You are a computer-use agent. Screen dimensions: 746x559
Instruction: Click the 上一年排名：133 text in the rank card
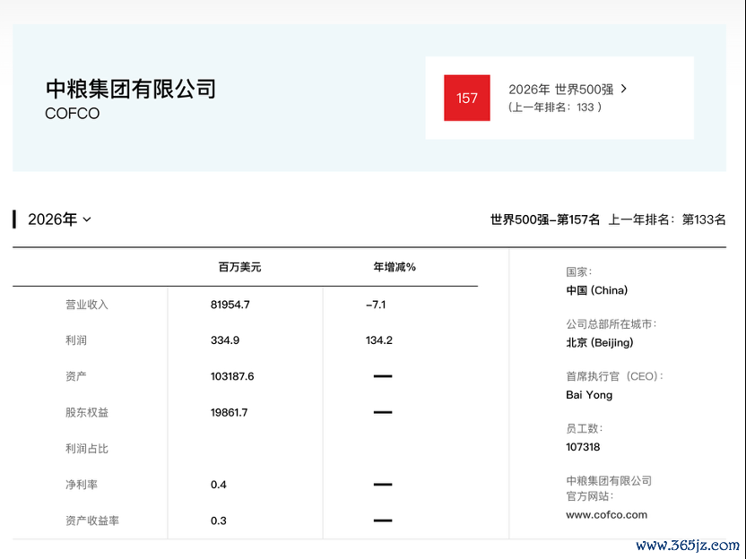point(555,107)
